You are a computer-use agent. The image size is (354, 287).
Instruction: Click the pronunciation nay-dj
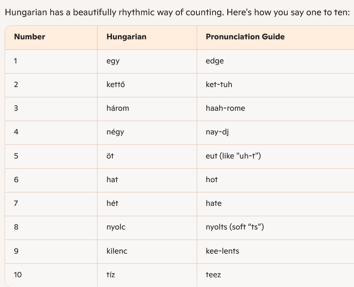pyautogui.click(x=217, y=132)
